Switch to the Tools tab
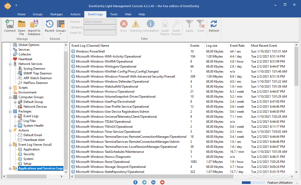 point(114,14)
